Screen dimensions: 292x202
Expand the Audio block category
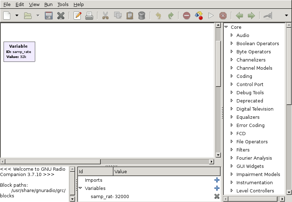click(232, 35)
